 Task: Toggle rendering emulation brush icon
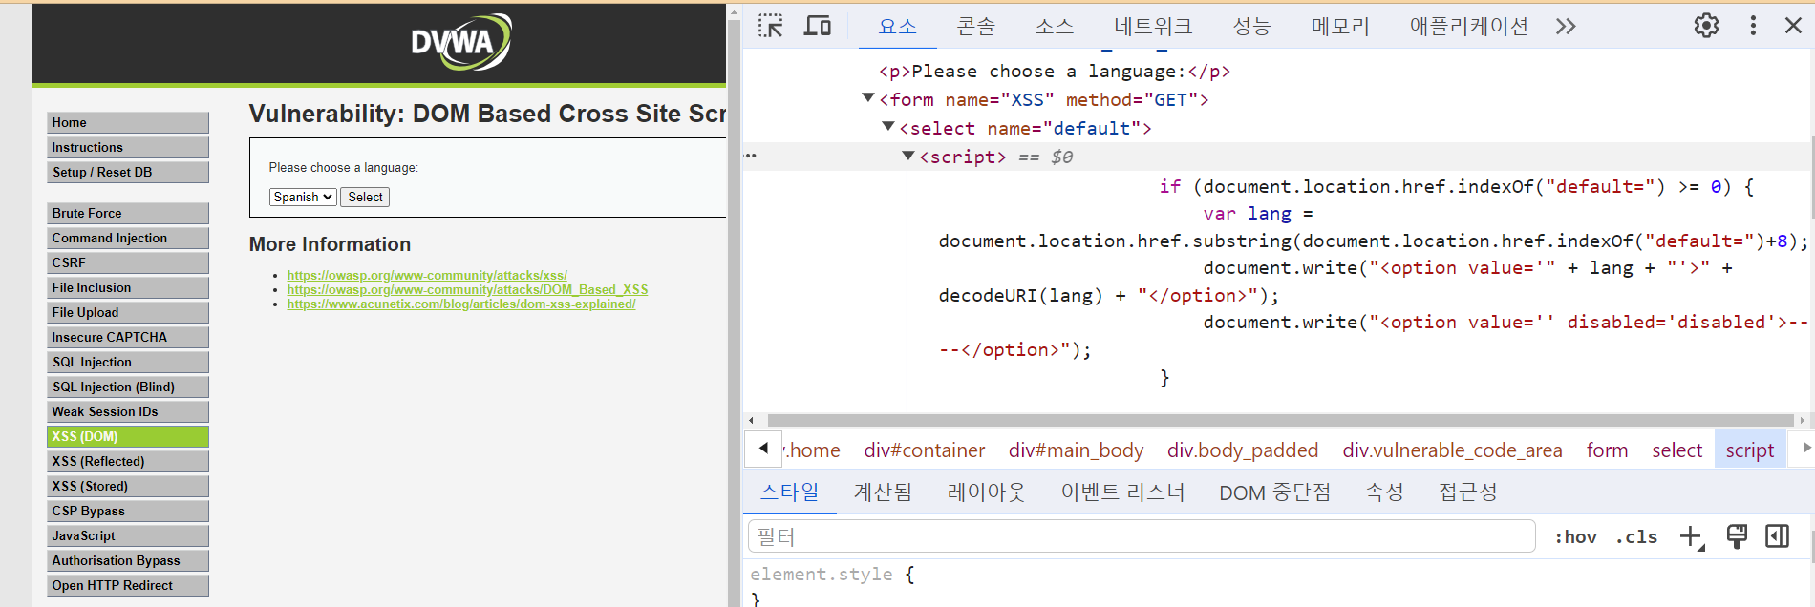click(x=1737, y=536)
